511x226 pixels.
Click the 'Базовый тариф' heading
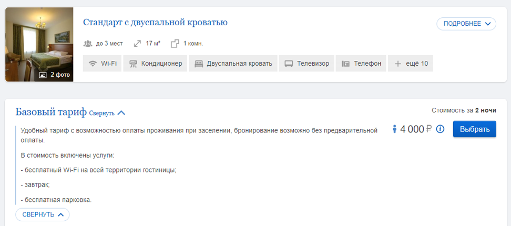pos(51,112)
